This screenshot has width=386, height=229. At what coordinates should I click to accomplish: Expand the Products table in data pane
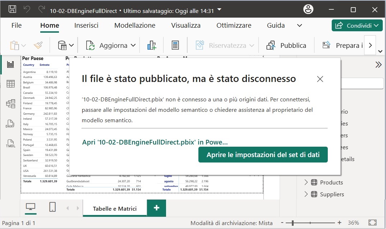point(306,182)
